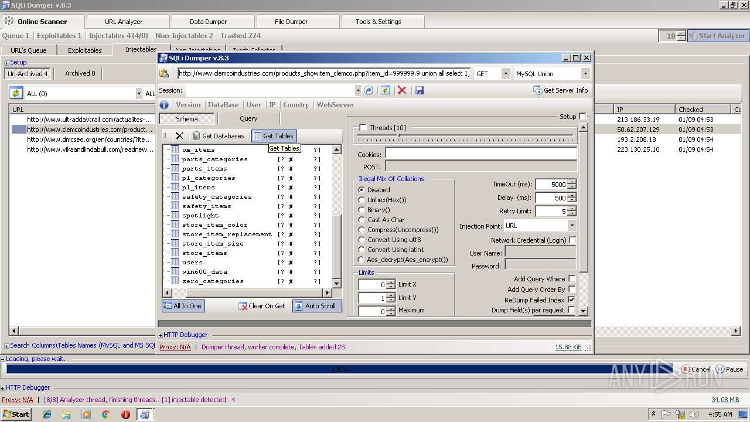Image resolution: width=750 pixels, height=422 pixels.
Task: Click the save session floppy disk icon
Action: tap(419, 90)
